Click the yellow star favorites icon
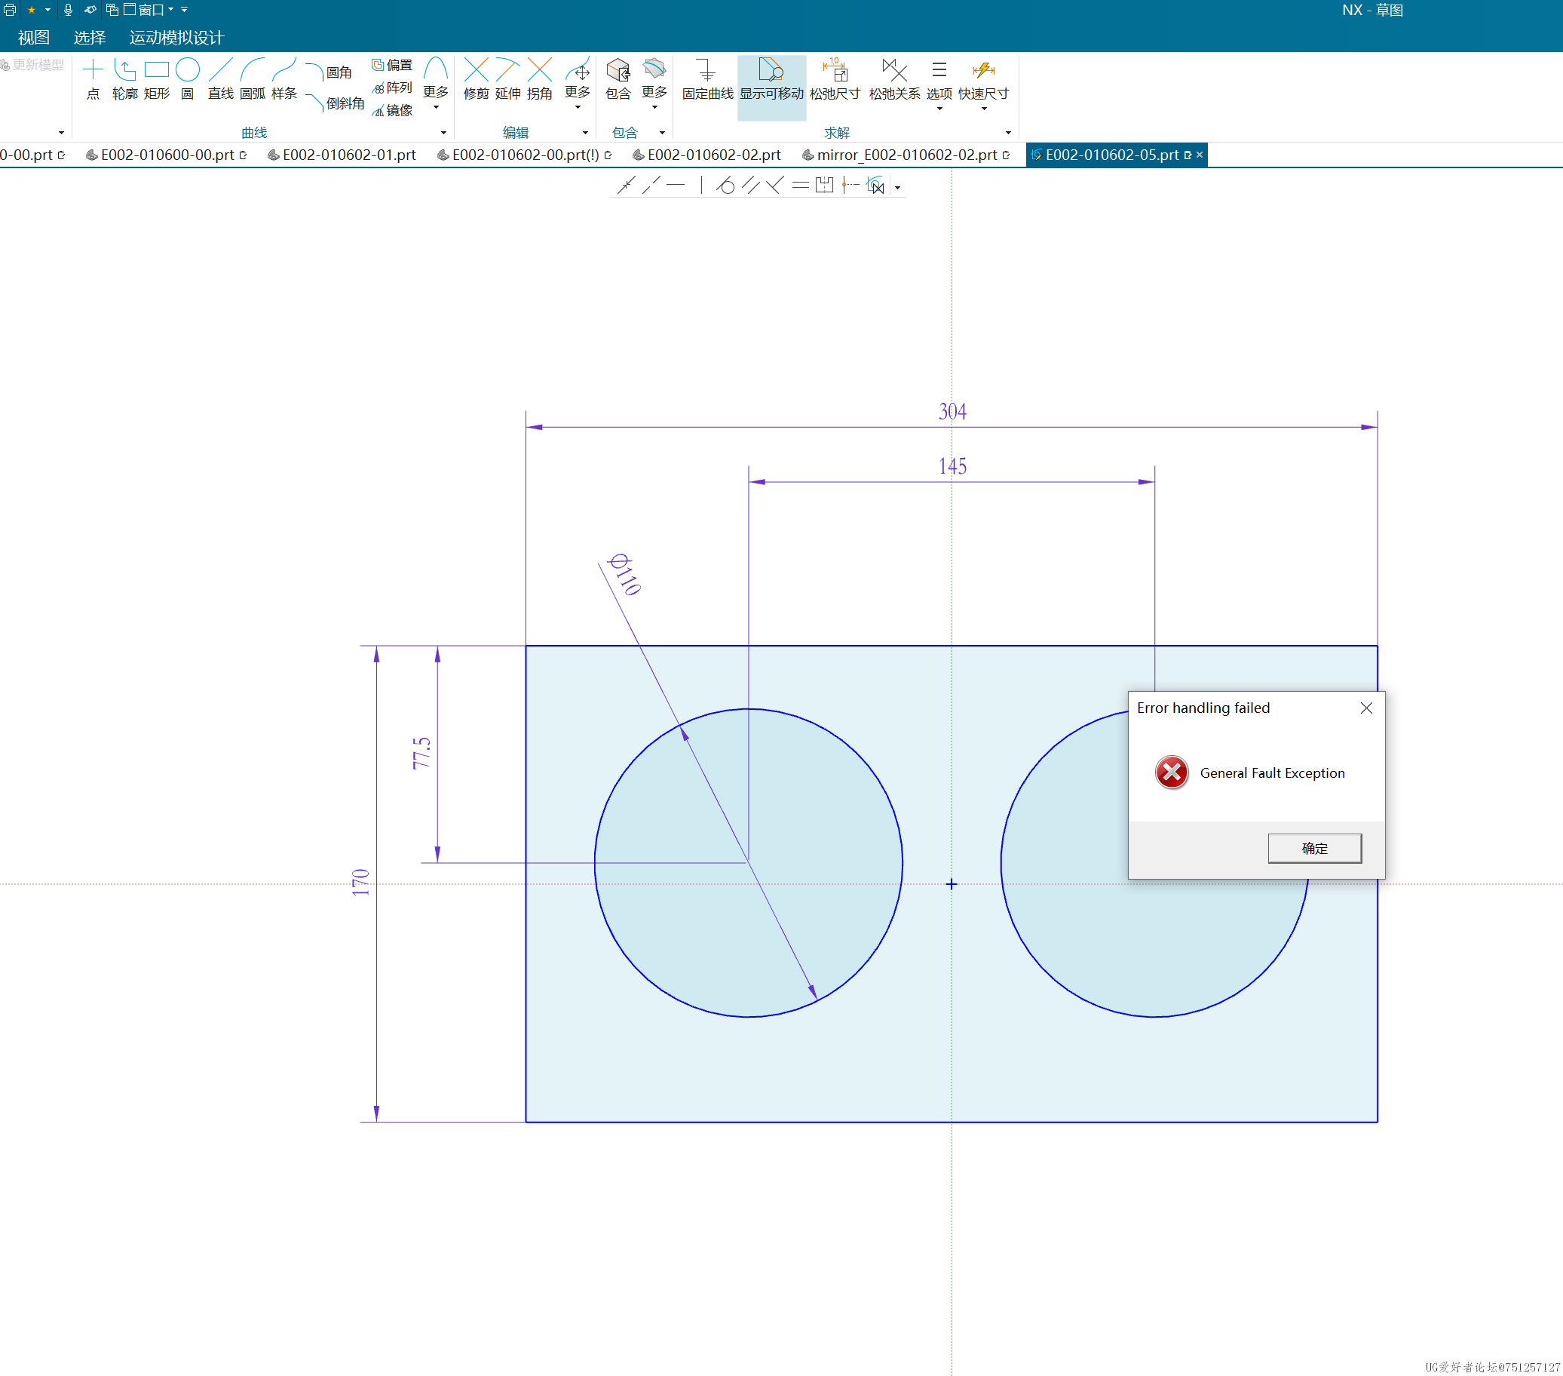This screenshot has width=1563, height=1376. (x=32, y=10)
